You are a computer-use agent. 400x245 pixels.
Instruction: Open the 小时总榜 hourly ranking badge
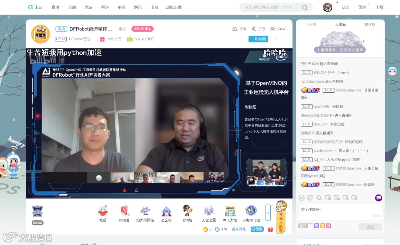(142, 29)
